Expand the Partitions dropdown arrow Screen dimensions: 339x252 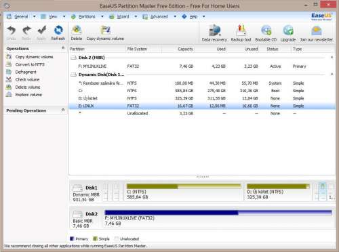(x=102, y=16)
